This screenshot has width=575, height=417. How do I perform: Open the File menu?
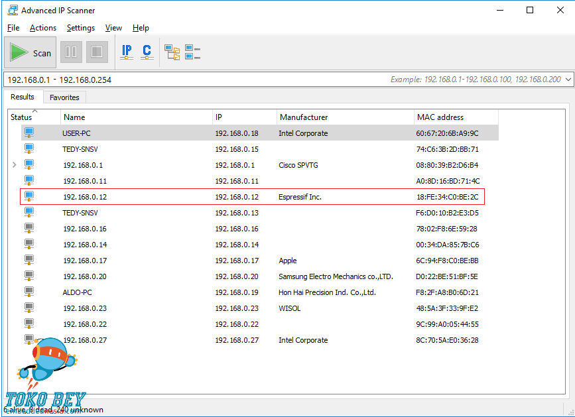pyautogui.click(x=13, y=28)
